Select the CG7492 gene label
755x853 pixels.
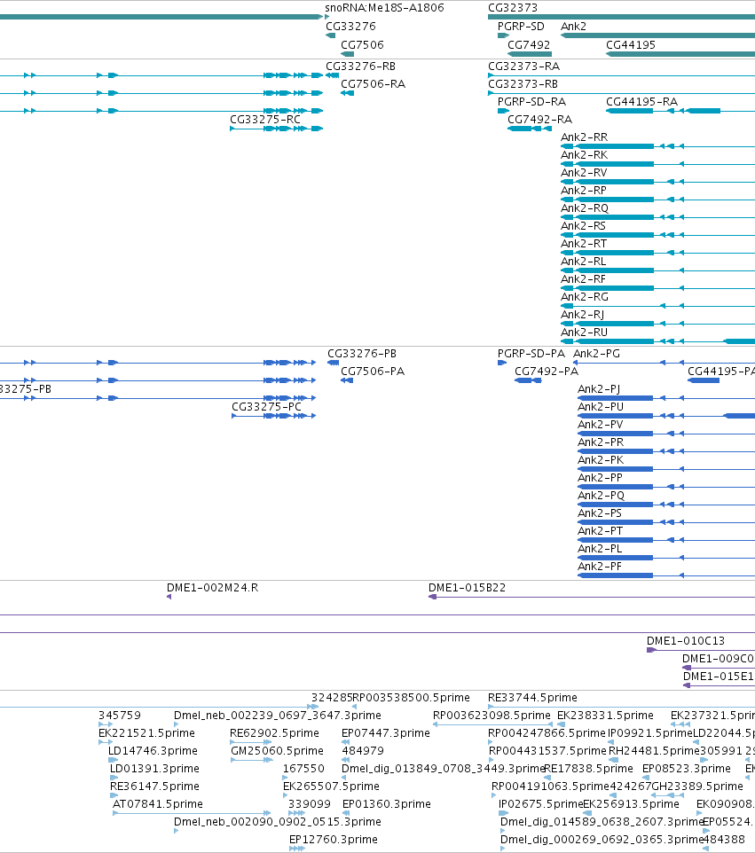pyautogui.click(x=529, y=44)
